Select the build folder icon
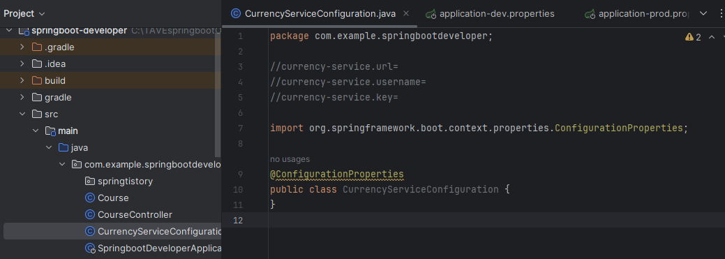This screenshot has height=259, width=725. pyautogui.click(x=36, y=80)
